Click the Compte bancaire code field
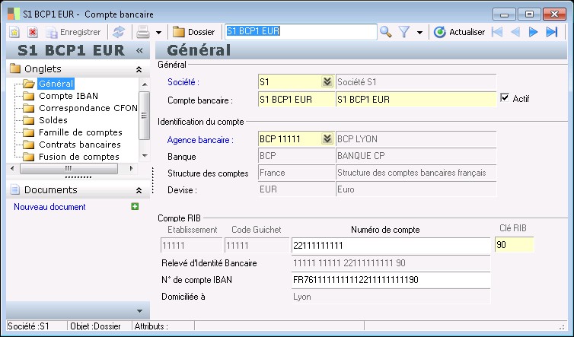The height and width of the screenshot is (337, 574). click(296, 99)
